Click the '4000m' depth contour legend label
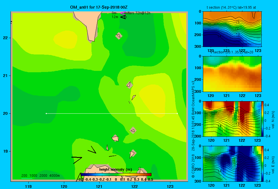The image size is (278, 189). [x=54, y=176]
